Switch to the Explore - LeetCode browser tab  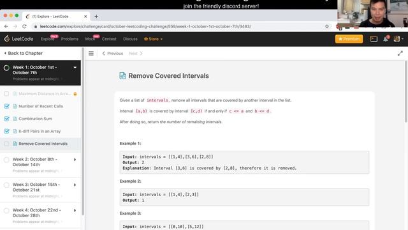(56, 17)
